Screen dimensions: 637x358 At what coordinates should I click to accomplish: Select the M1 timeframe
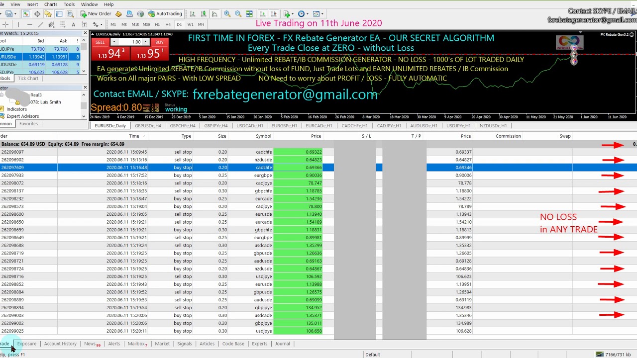113,24
